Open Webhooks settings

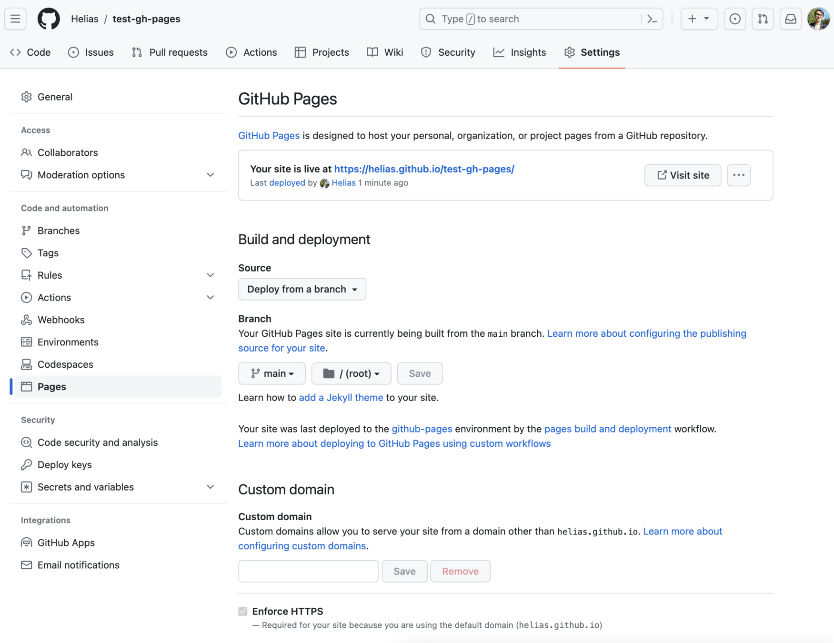coord(119,320)
